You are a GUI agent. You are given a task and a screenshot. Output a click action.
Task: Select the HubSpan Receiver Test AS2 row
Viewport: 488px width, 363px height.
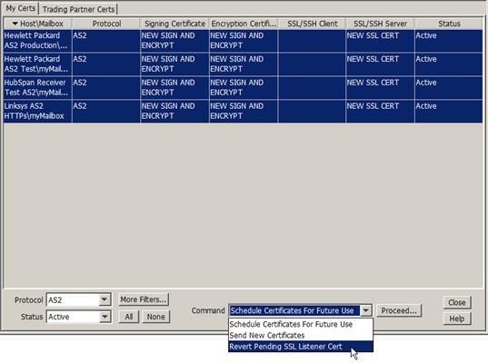point(243,87)
